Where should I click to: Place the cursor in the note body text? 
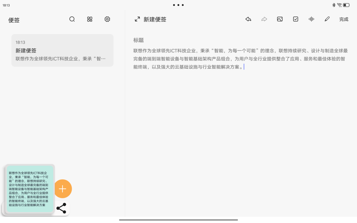240,59
